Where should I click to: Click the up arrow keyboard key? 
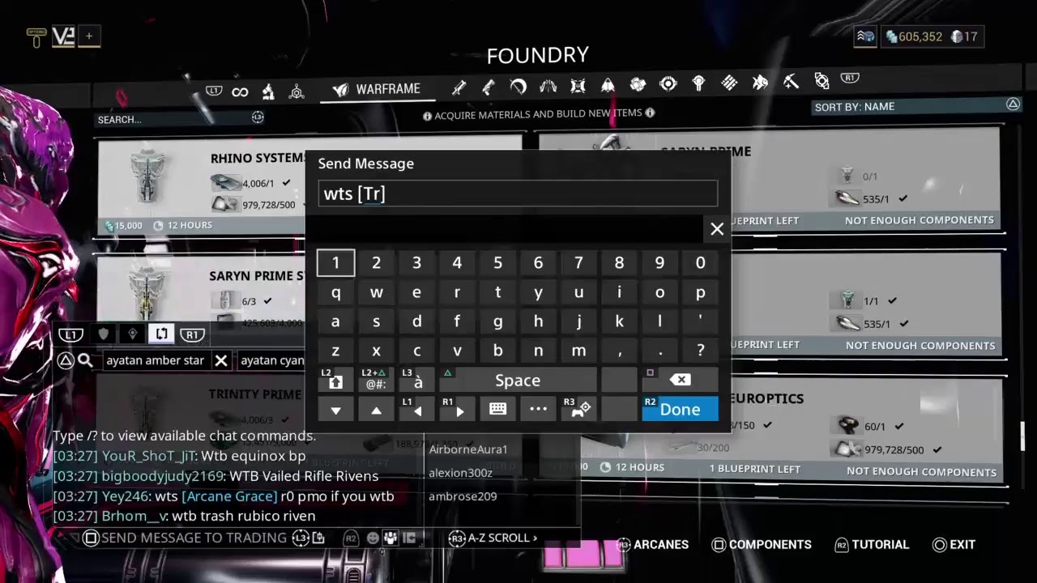click(376, 410)
